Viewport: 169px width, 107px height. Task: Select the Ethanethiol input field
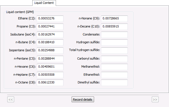click(x=114, y=75)
